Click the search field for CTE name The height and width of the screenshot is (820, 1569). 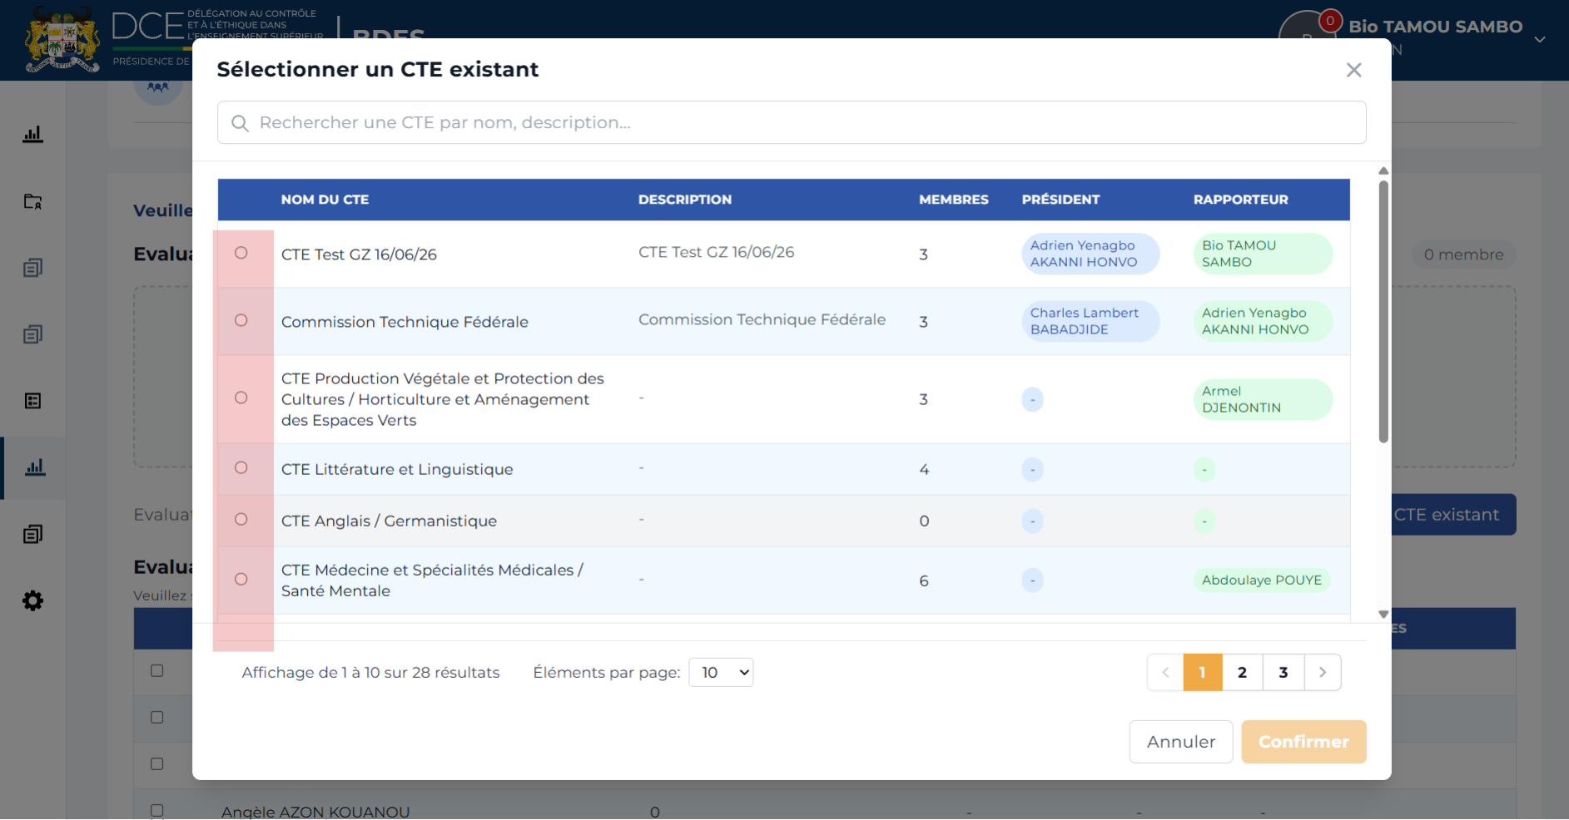point(792,122)
